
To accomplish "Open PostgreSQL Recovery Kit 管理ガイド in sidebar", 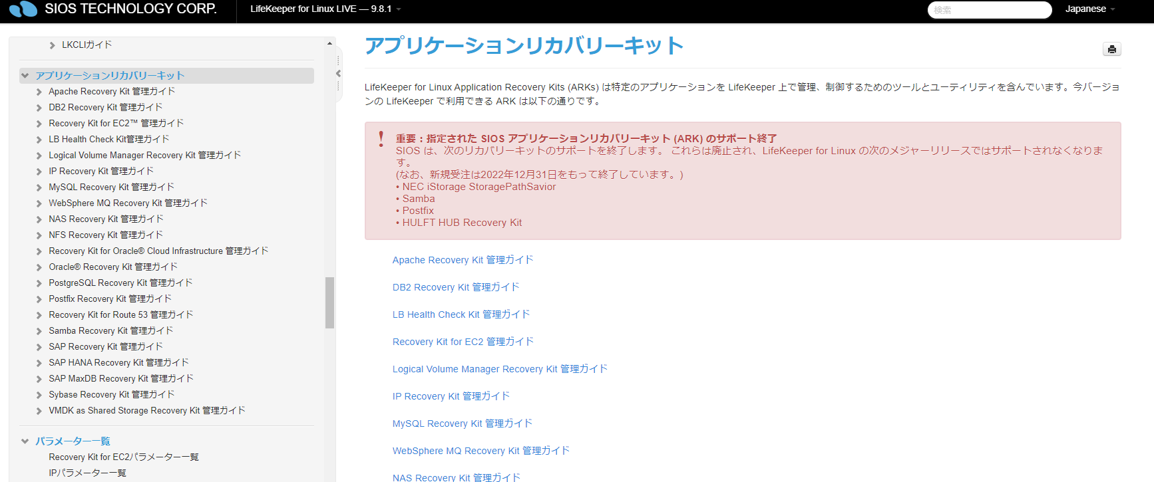I will tap(120, 283).
